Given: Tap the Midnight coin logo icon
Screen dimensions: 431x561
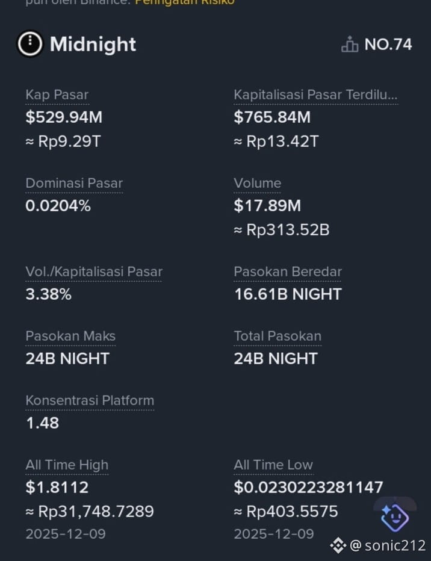Looking at the screenshot, I should click(30, 44).
